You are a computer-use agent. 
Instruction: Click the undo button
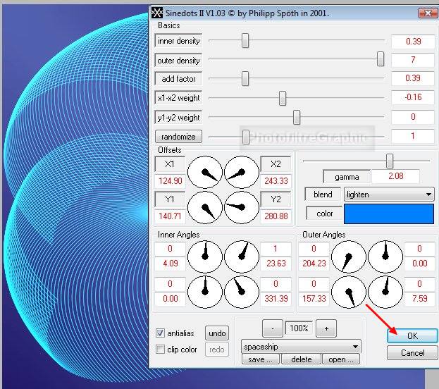(217, 333)
